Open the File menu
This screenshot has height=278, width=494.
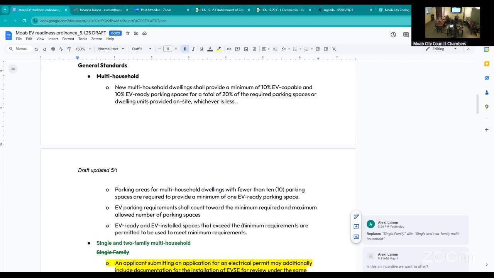[x=19, y=39]
